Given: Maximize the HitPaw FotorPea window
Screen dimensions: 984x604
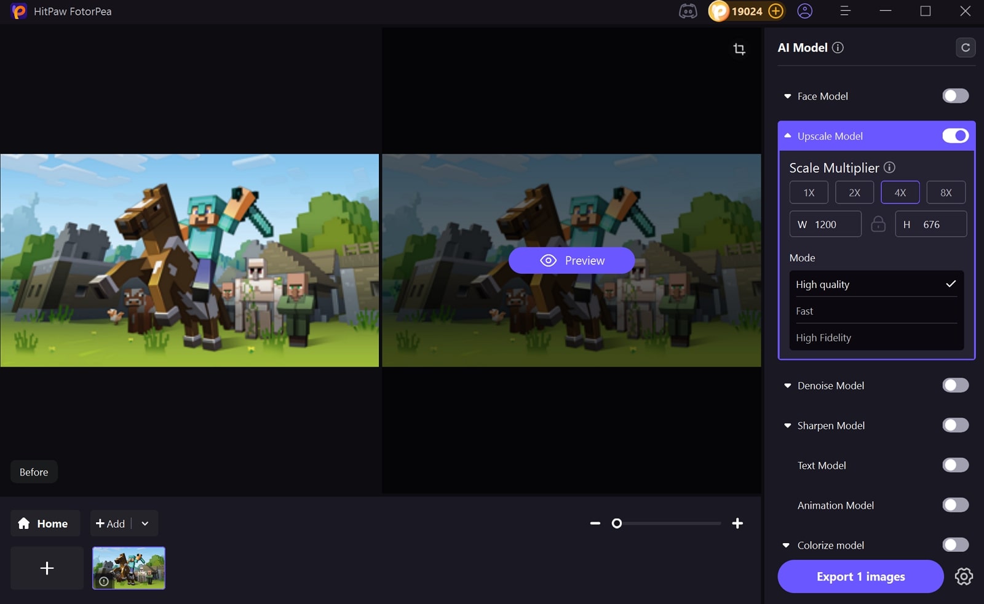Looking at the screenshot, I should [925, 11].
